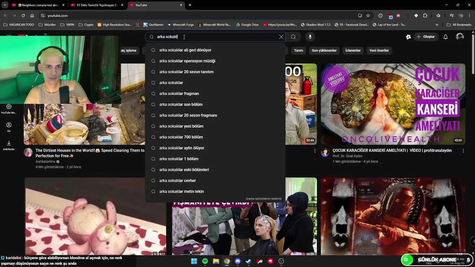Reload the page in Chrome
The image size is (475, 267).
coord(23,16)
